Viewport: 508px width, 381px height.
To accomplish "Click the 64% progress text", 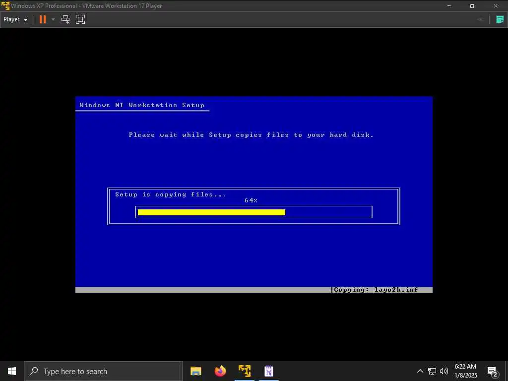I will point(251,200).
